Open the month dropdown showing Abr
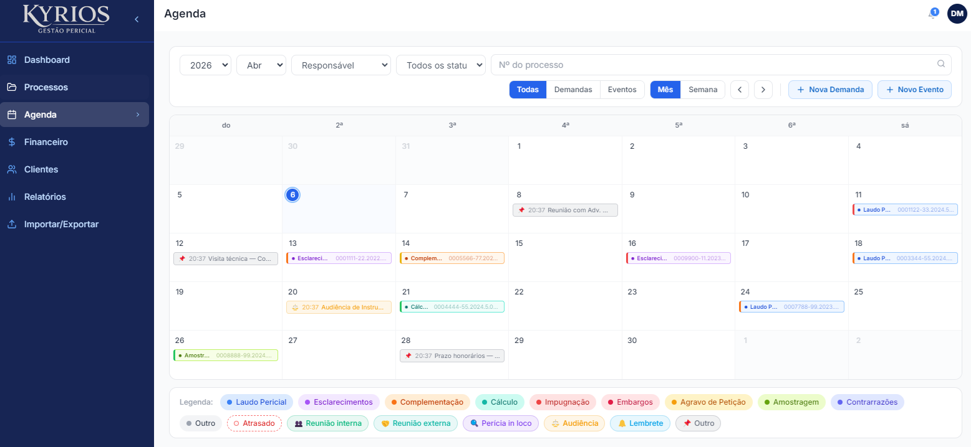The image size is (971, 447). (x=261, y=65)
